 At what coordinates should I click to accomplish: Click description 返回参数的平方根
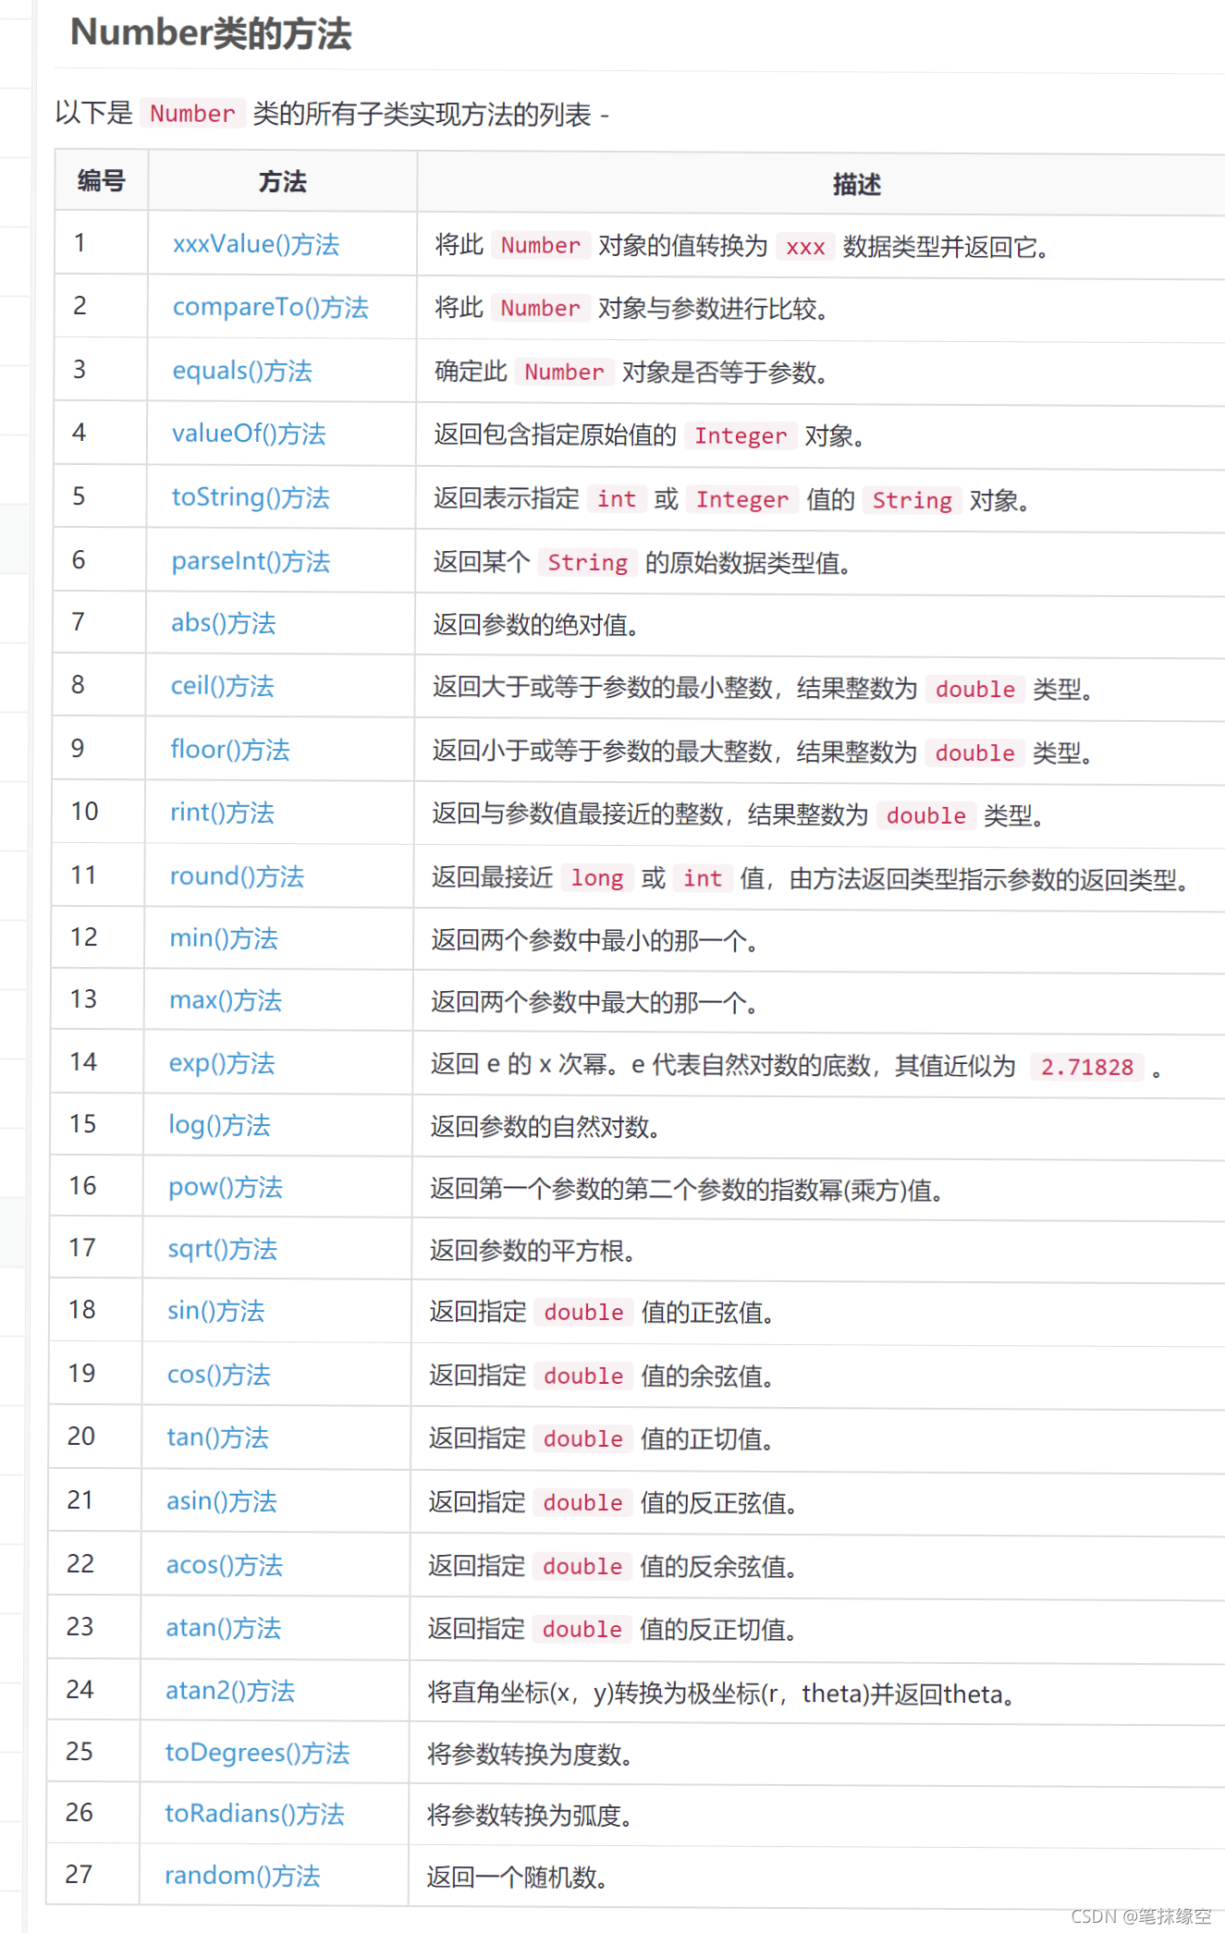tap(533, 1251)
